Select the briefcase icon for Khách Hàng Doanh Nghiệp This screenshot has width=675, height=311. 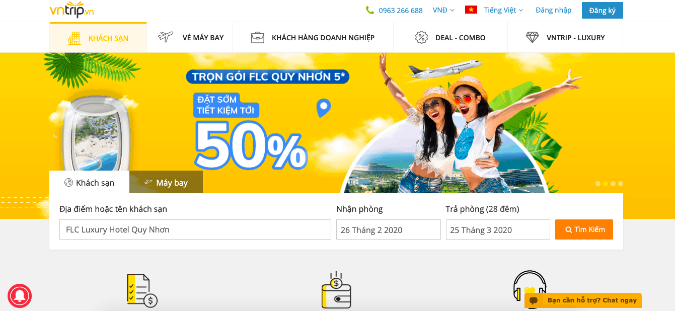click(258, 37)
